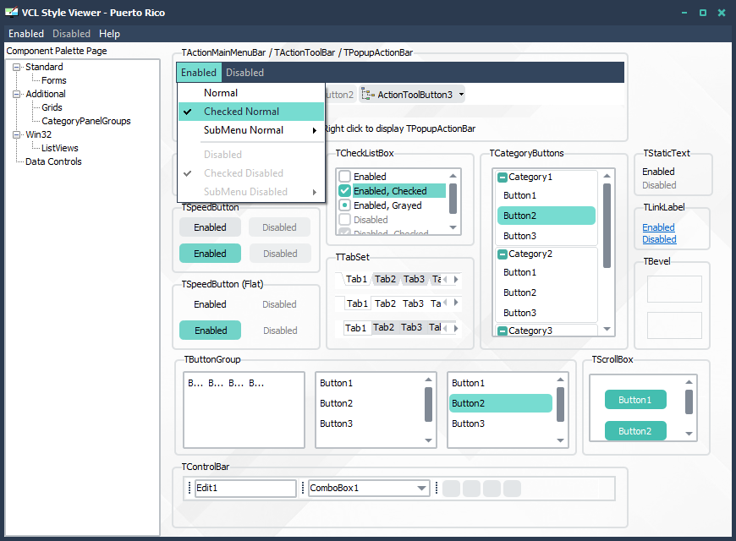Click Disabled in the action main menu bar

pos(245,73)
